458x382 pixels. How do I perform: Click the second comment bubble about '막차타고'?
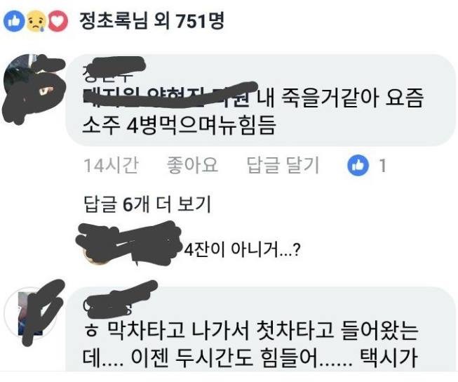260,329
